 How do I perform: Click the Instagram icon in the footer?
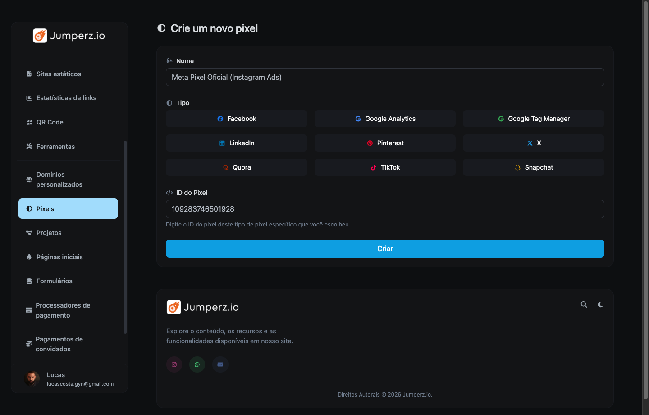(174, 364)
